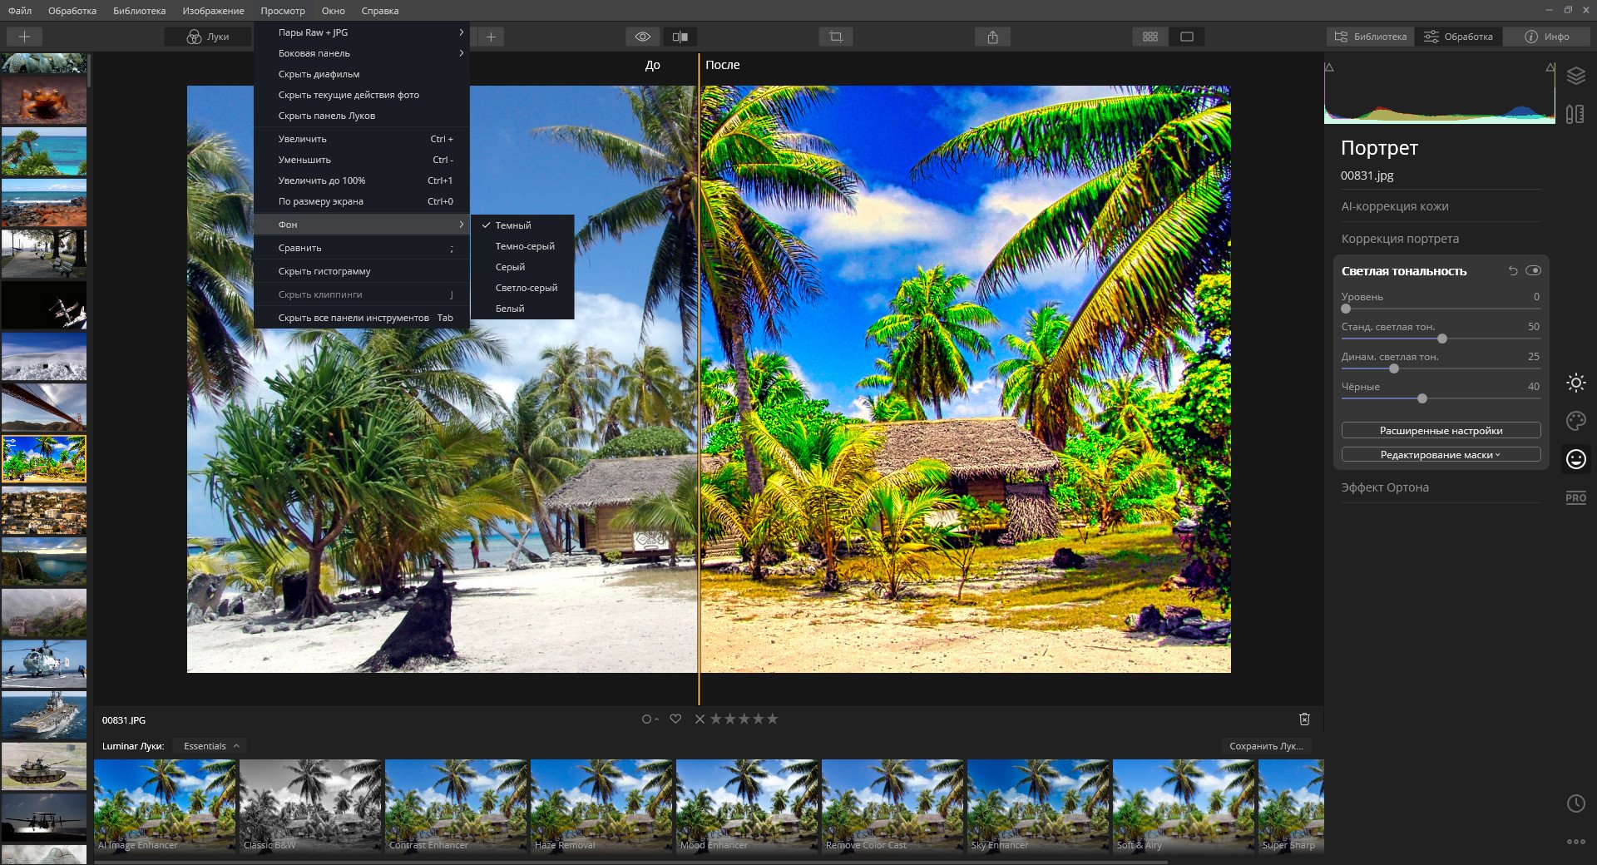Open the Layers panel icon
The image size is (1597, 865).
[x=1575, y=77]
